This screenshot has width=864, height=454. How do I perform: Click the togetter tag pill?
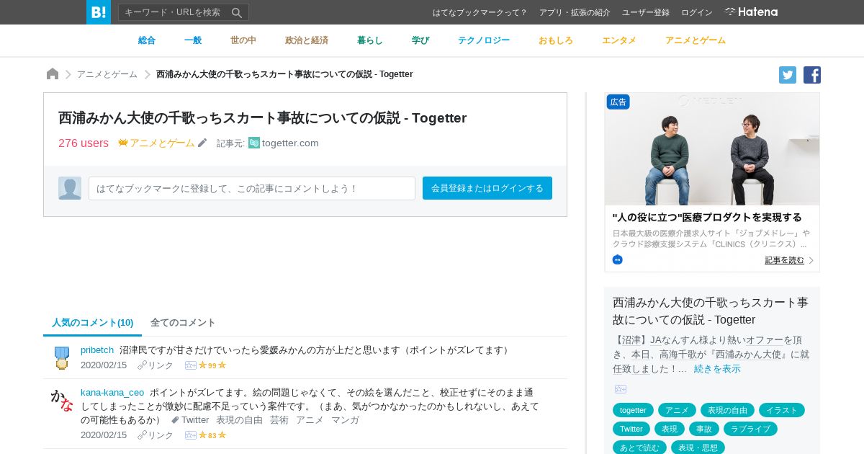pos(633,410)
